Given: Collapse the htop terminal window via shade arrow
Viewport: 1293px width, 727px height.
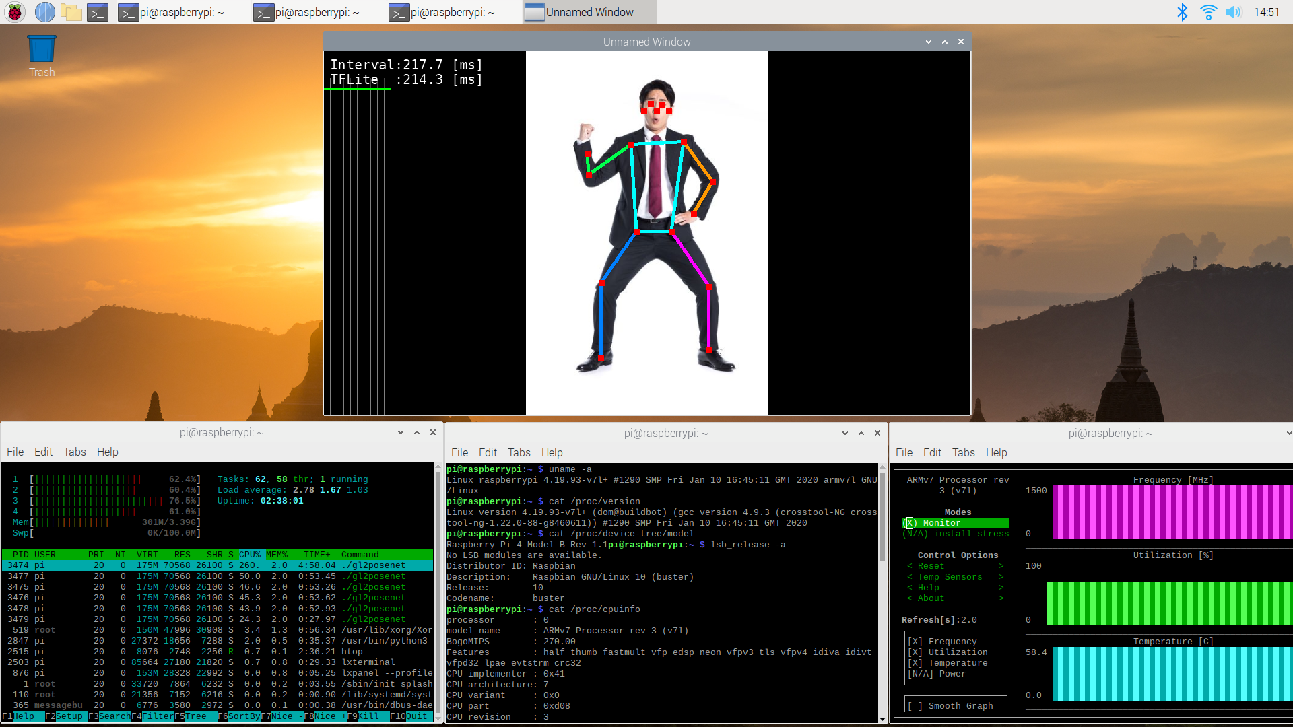Looking at the screenshot, I should click(x=400, y=432).
